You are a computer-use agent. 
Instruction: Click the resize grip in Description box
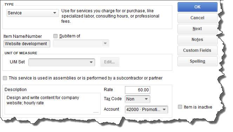(x=96, y=112)
